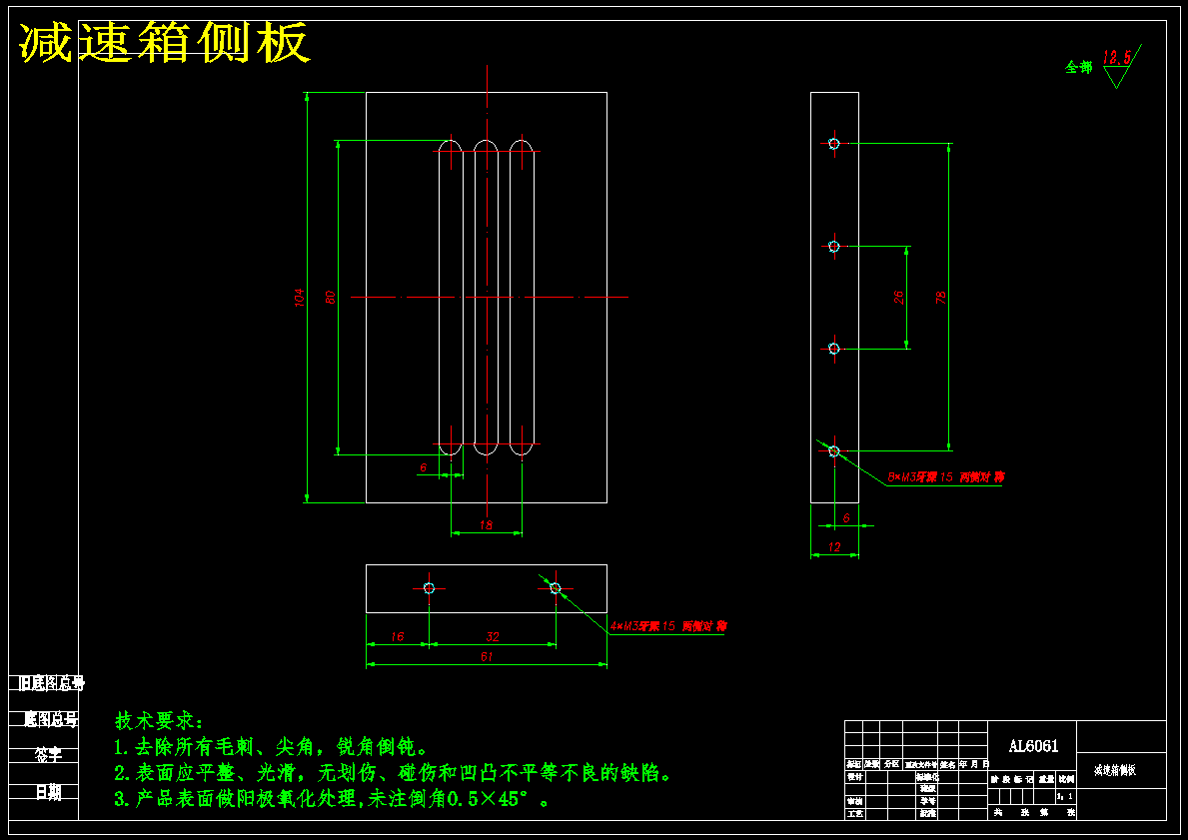Select the 技术要求 heading
1188x840 pixels.
[159, 720]
